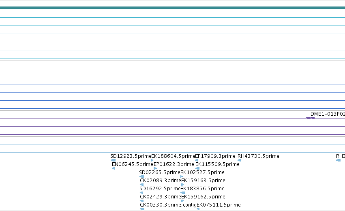Click the EK183856.5prime label text
The width and height of the screenshot is (345, 211).
[x=202, y=189]
